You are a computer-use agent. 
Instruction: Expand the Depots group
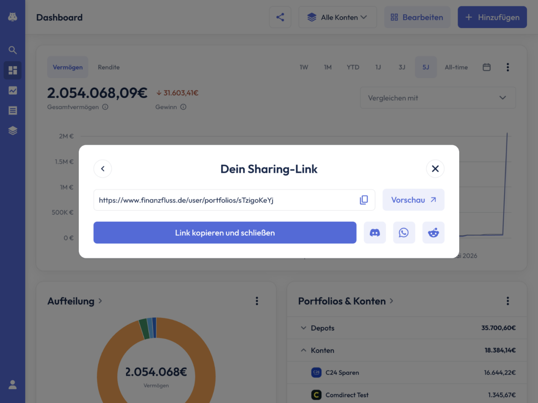point(303,328)
